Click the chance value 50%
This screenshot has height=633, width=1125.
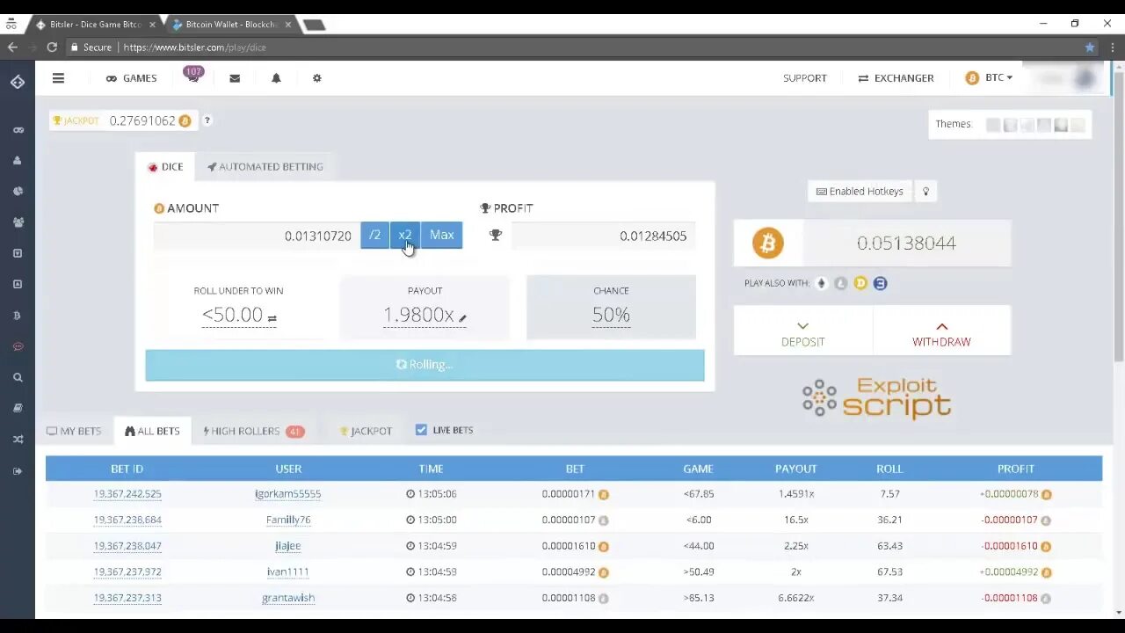pos(611,315)
